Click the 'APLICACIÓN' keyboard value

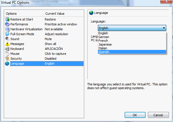[54, 49]
